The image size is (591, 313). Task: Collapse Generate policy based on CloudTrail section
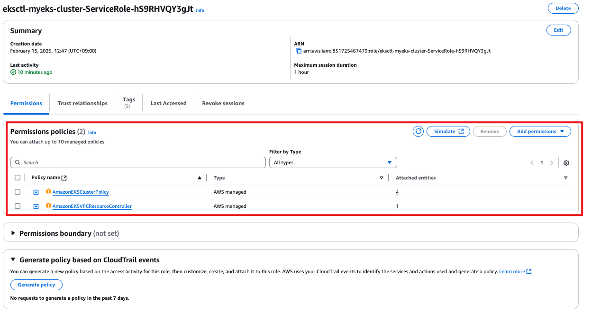pos(14,260)
